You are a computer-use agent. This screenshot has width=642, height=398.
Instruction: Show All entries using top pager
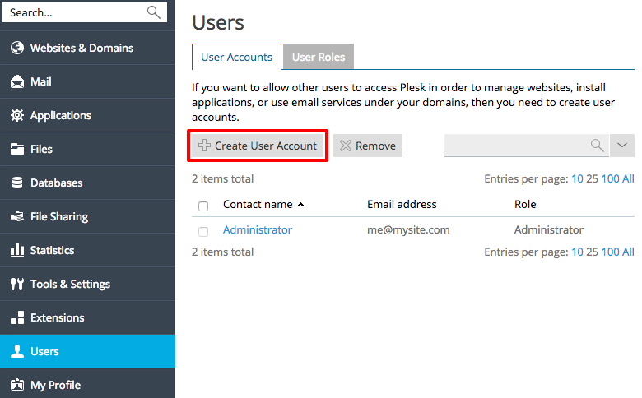(x=628, y=178)
